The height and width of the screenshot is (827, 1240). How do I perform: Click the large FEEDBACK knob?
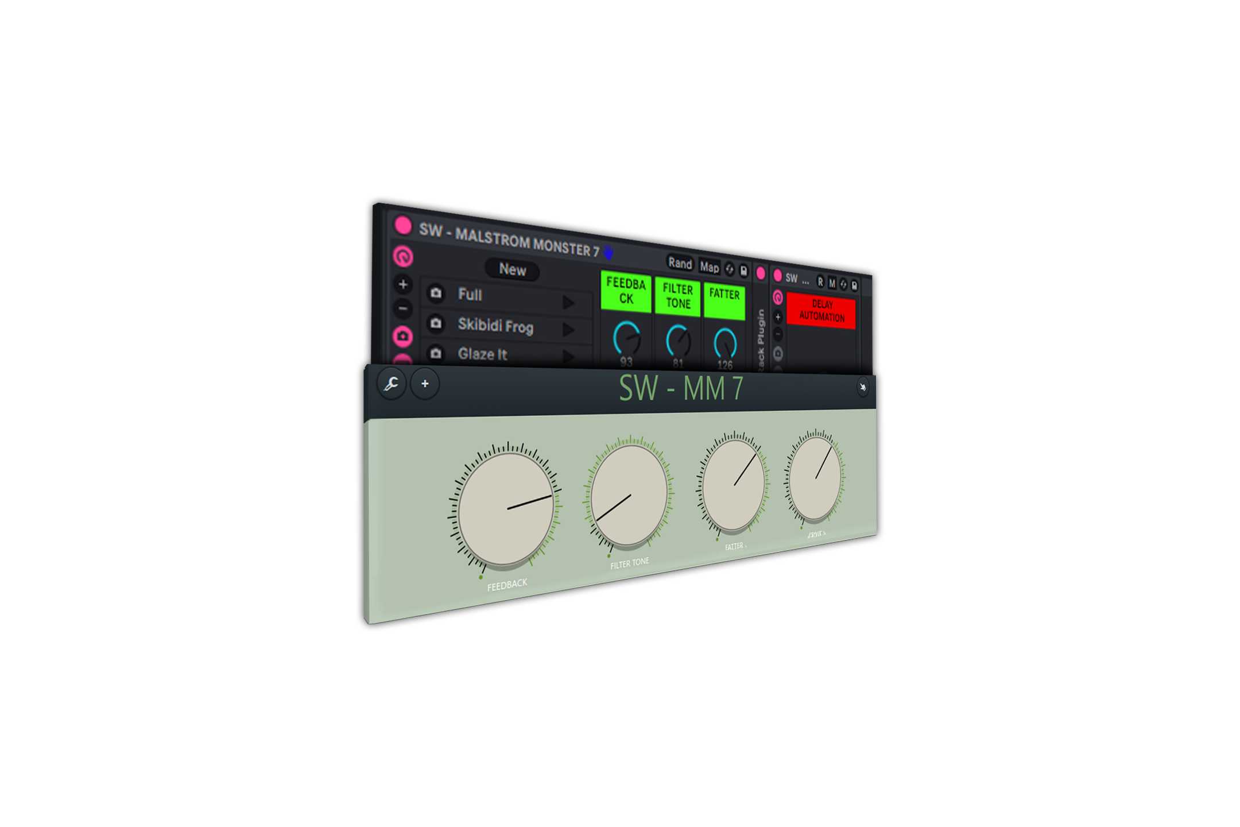(x=506, y=509)
